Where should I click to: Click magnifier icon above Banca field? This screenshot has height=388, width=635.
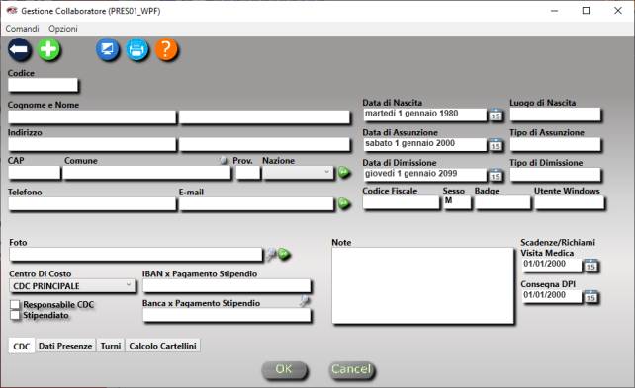304,301
